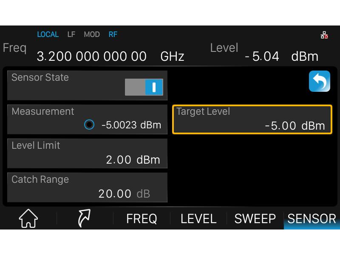Screen dimensions: 340x255
Task: Open the SWEEP tab
Action: (x=255, y=218)
